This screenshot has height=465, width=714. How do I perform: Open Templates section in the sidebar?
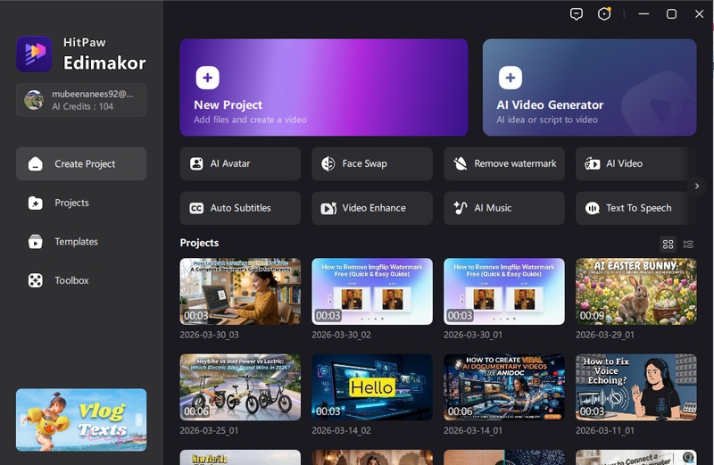pyautogui.click(x=81, y=241)
